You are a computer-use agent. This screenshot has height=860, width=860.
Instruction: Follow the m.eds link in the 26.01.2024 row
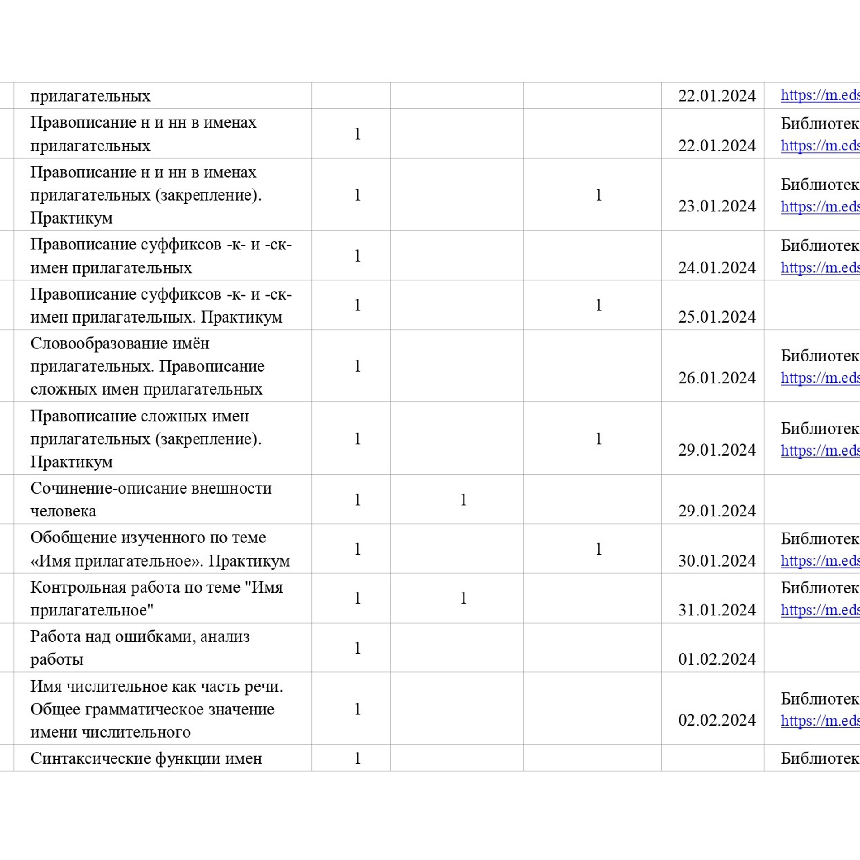point(820,378)
